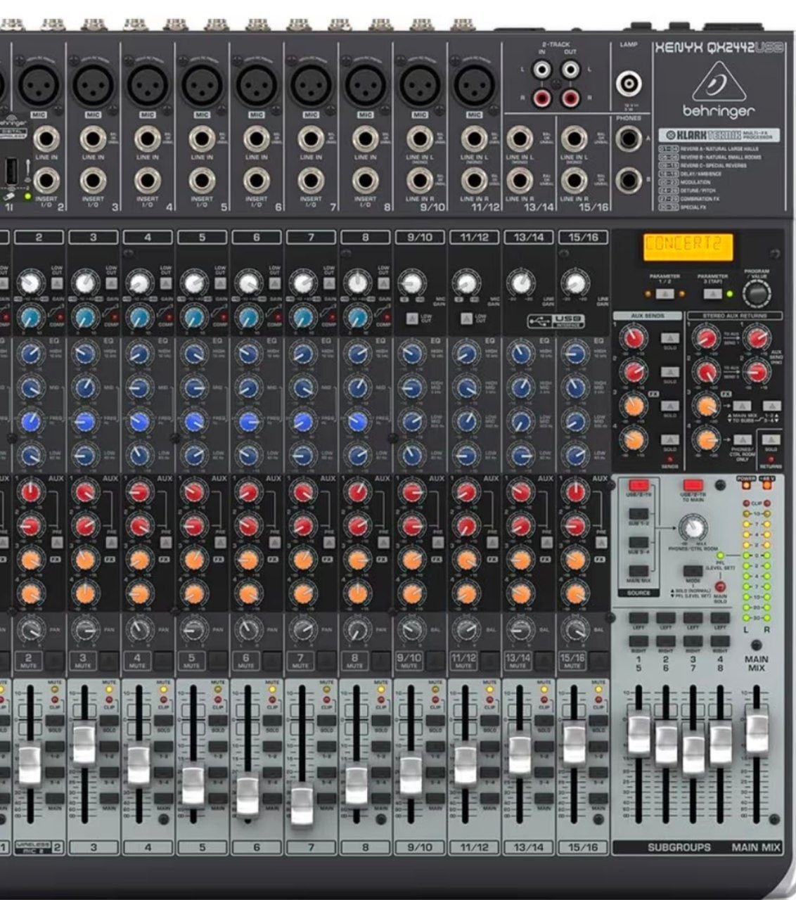This screenshot has width=796, height=900.
Task: Click the channel 7 INSERT I/O jack
Action: [x=311, y=180]
